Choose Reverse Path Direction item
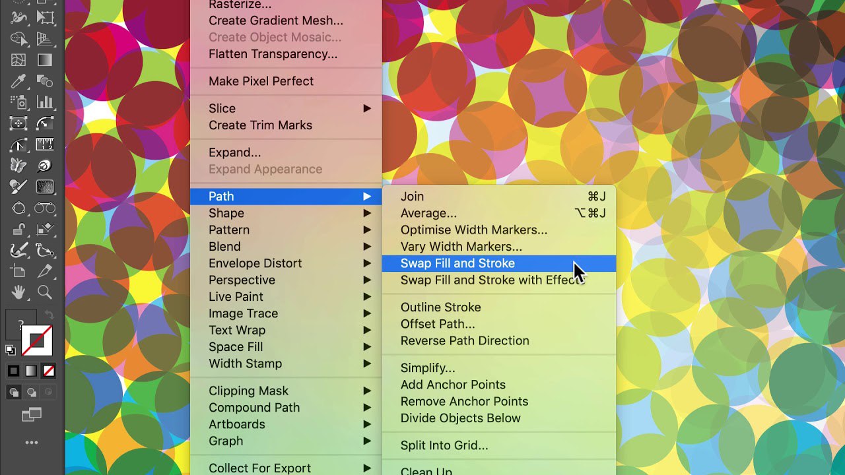The height and width of the screenshot is (475, 845). tap(499, 340)
